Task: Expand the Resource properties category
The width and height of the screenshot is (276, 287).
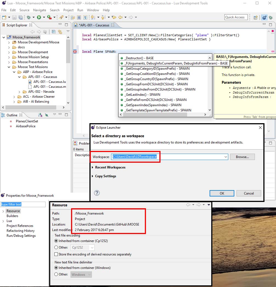Action: point(3,211)
